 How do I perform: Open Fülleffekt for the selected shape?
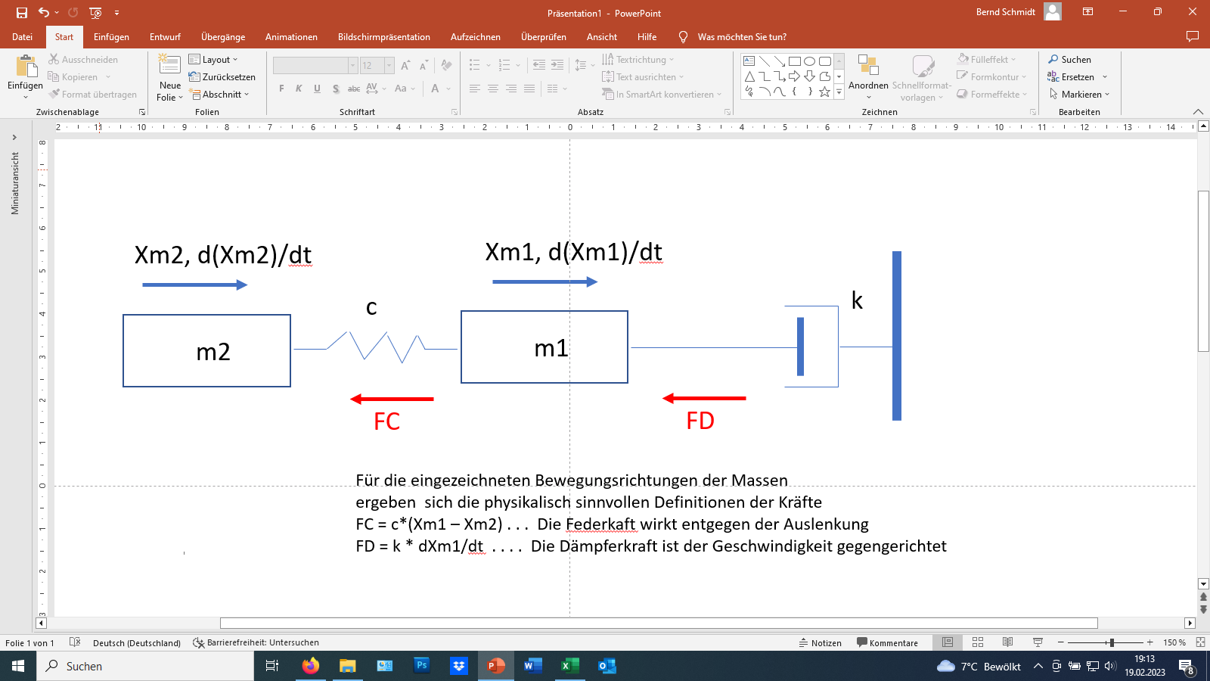pos(985,59)
